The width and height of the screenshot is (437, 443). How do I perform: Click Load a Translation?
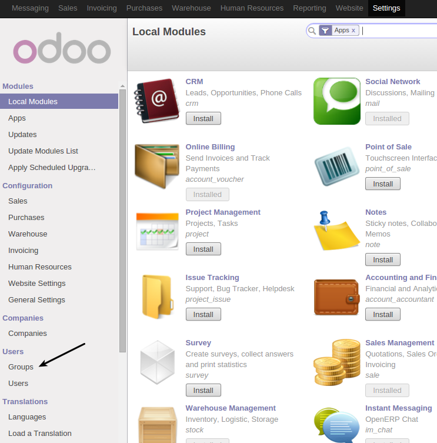pos(40,434)
